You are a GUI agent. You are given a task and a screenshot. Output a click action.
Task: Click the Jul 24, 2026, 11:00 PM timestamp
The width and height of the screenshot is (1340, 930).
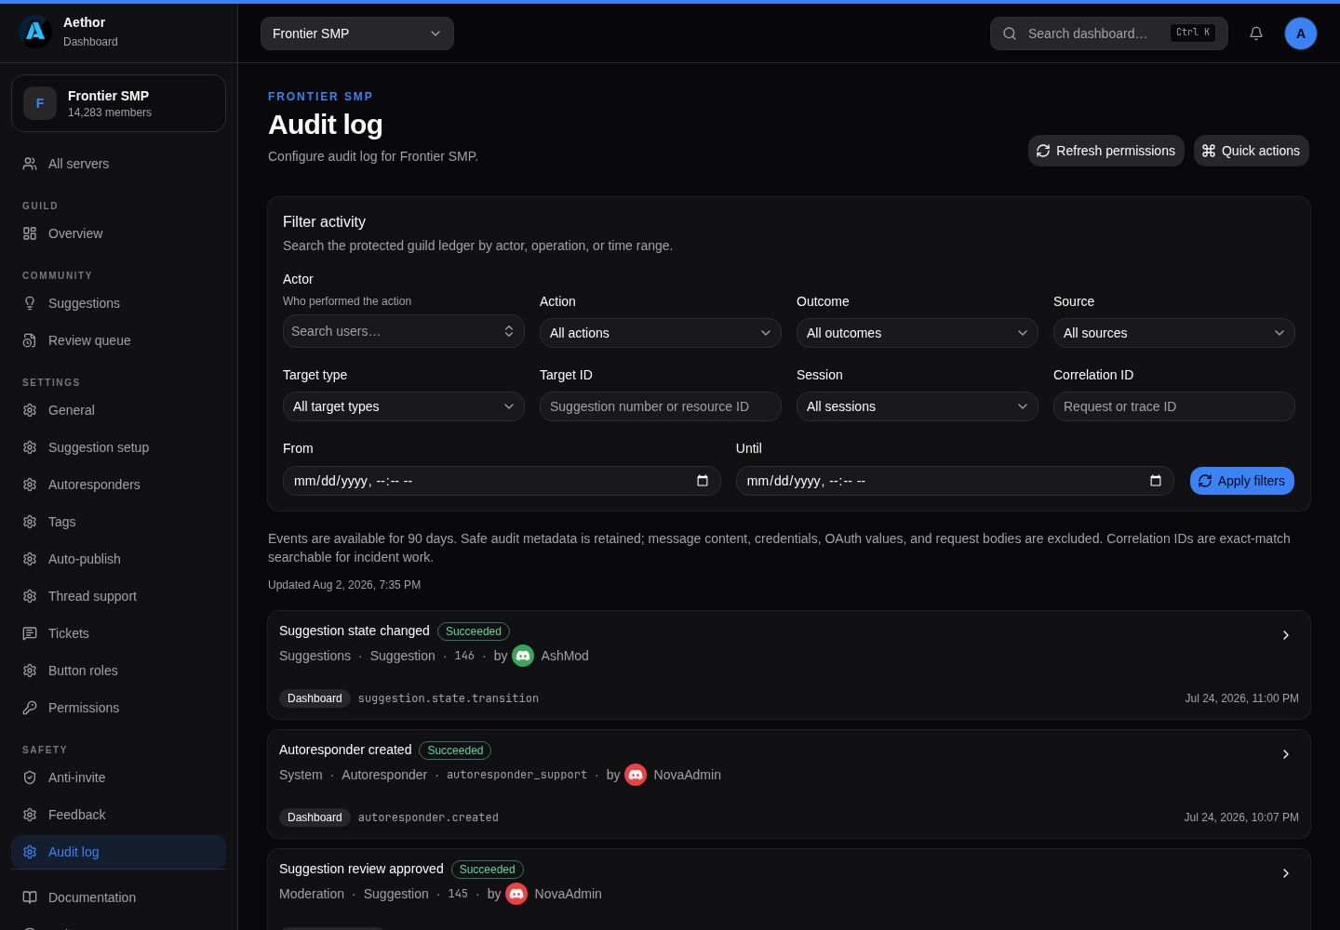(x=1241, y=698)
